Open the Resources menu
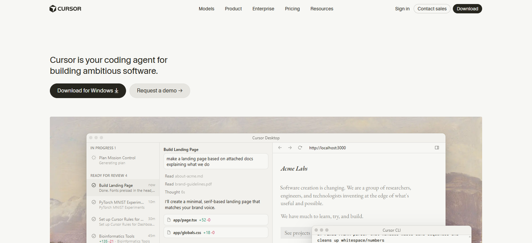The width and height of the screenshot is (532, 243). tap(322, 9)
